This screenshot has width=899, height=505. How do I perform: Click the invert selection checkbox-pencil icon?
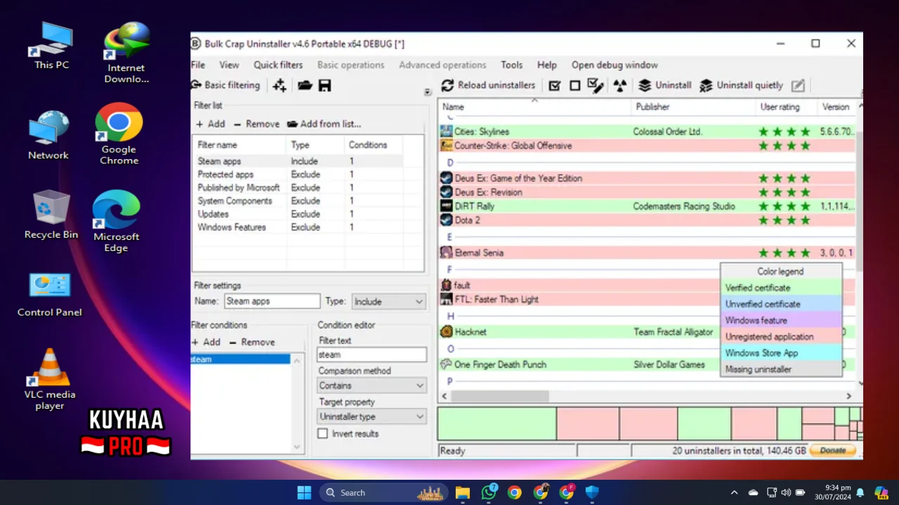pyautogui.click(x=596, y=86)
